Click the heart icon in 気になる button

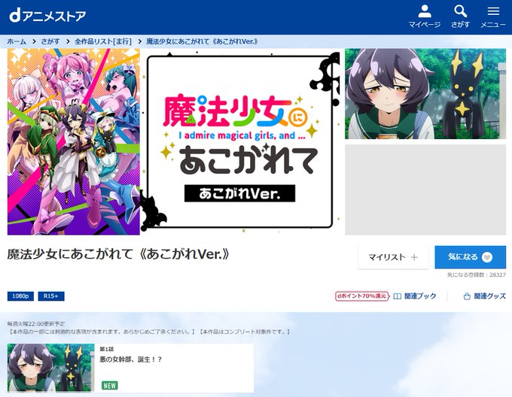pos(487,257)
